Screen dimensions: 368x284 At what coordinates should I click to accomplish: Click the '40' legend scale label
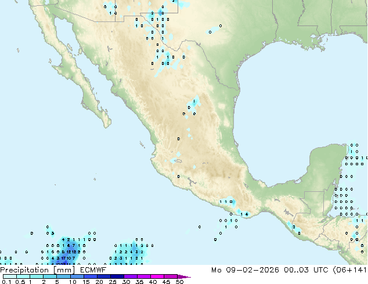click(x=153, y=282)
